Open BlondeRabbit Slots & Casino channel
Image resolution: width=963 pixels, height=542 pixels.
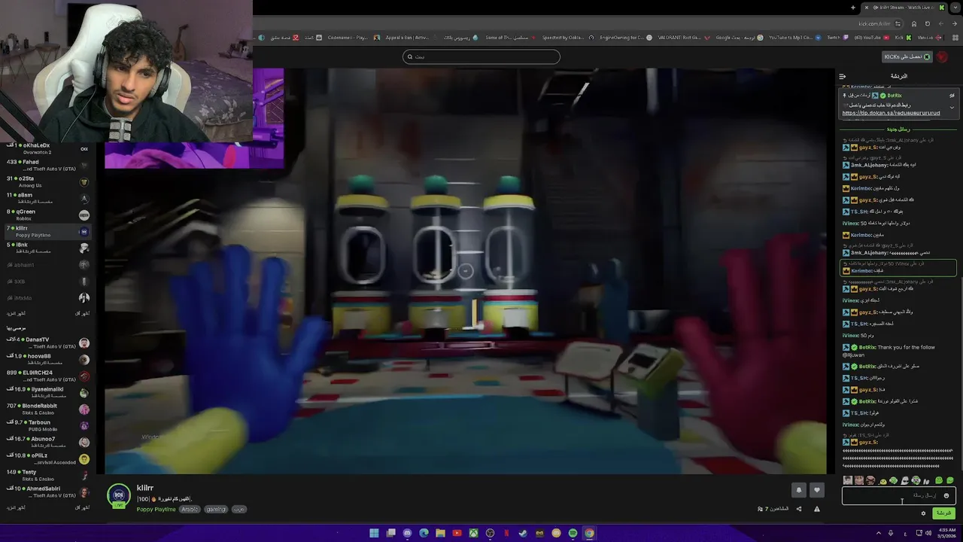47,409
